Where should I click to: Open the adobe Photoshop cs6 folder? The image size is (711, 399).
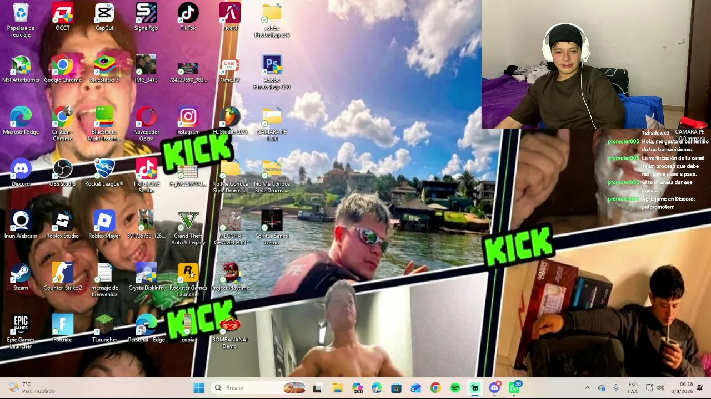point(272,20)
